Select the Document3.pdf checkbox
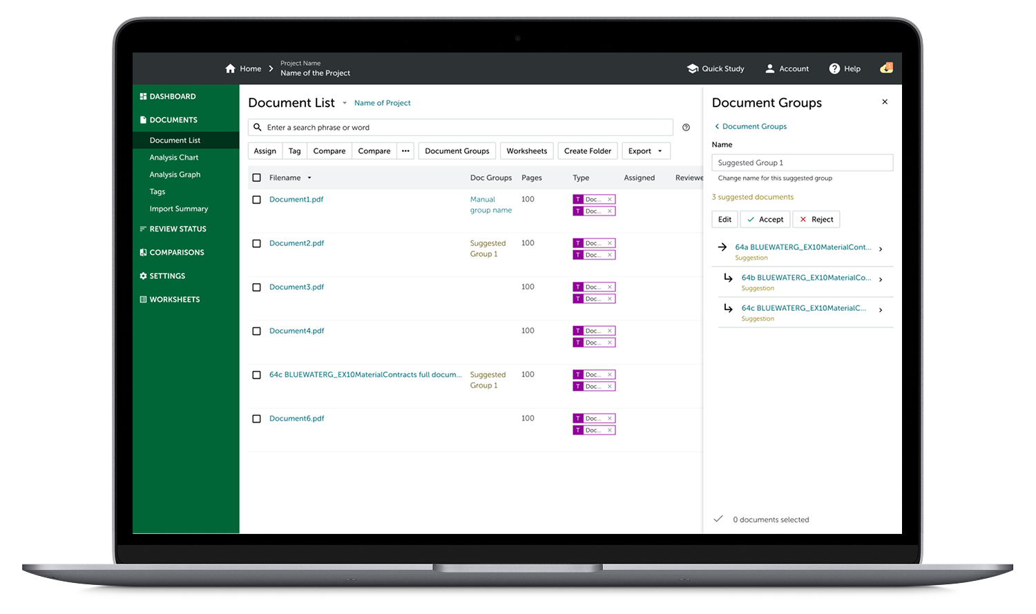Image resolution: width=1036 pixels, height=614 pixels. (257, 287)
